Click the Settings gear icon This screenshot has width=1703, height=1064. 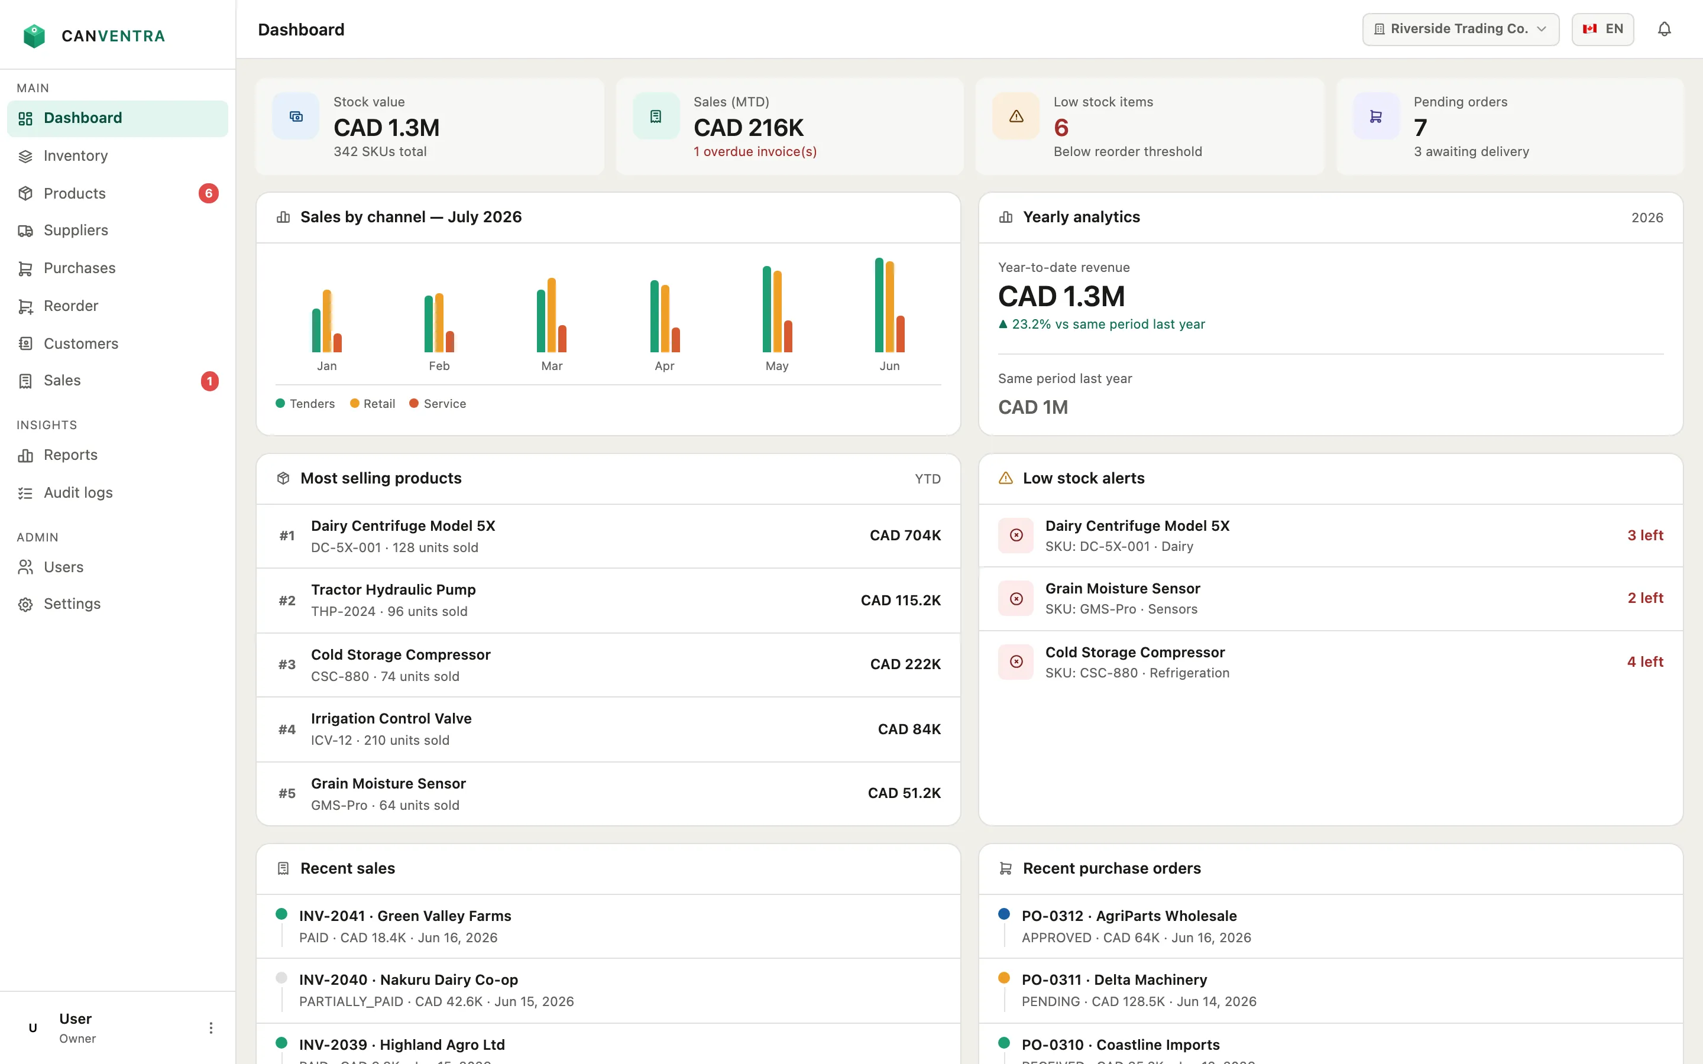tap(25, 605)
